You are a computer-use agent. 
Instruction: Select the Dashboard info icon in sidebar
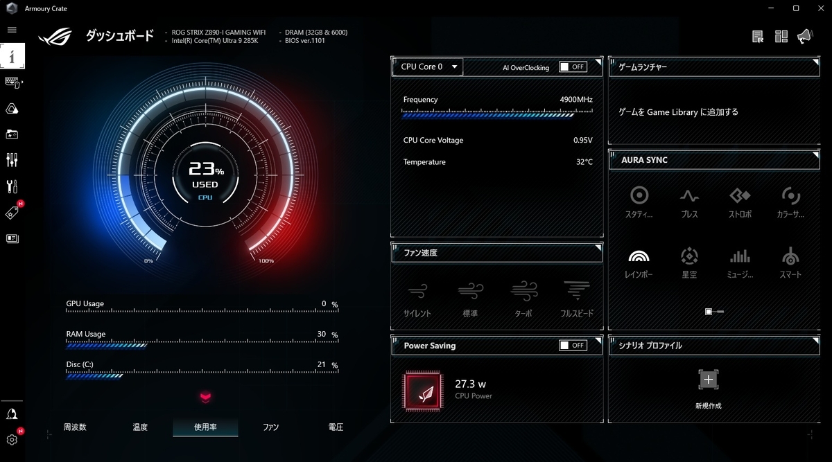coord(12,56)
